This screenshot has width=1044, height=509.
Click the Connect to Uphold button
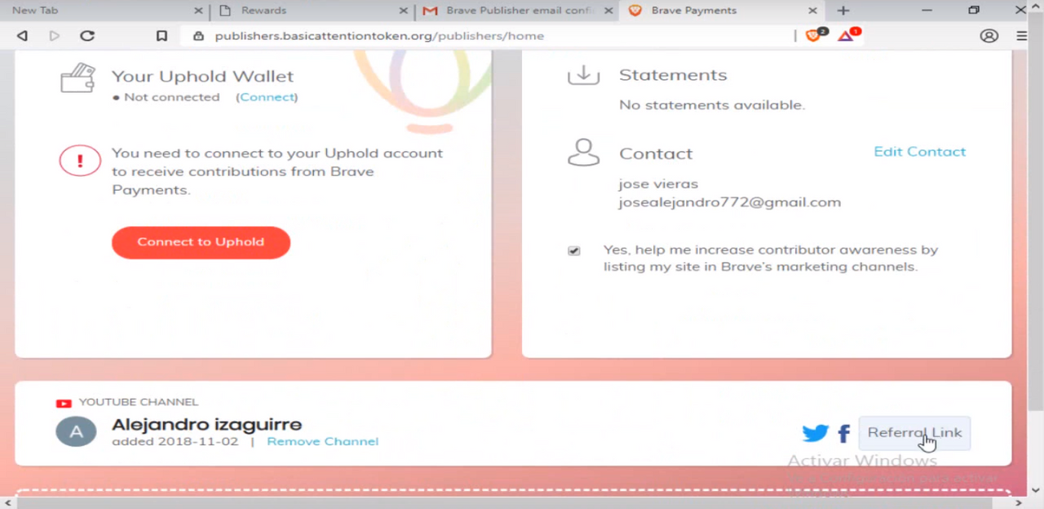coord(201,242)
